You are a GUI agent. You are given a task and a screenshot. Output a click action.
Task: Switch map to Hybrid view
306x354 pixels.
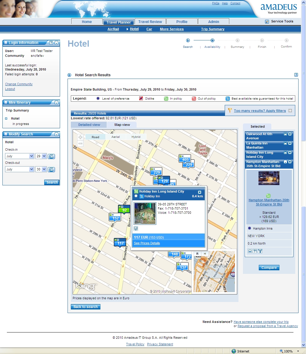tap(136, 137)
